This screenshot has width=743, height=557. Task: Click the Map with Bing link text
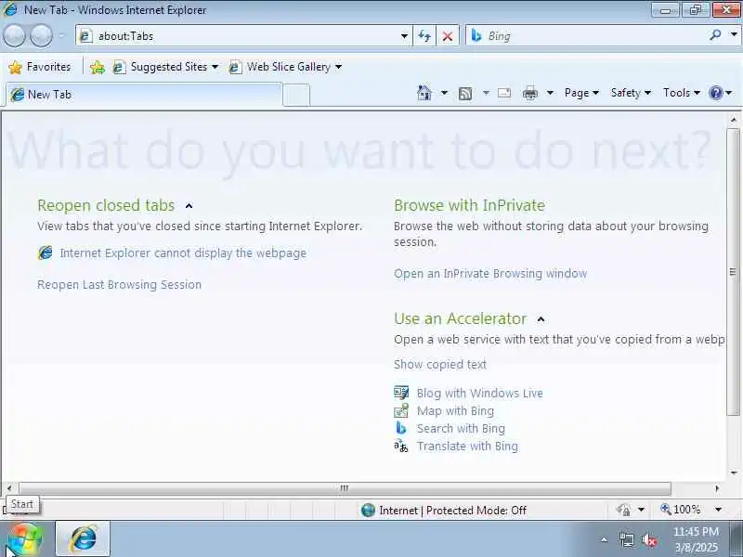click(455, 410)
